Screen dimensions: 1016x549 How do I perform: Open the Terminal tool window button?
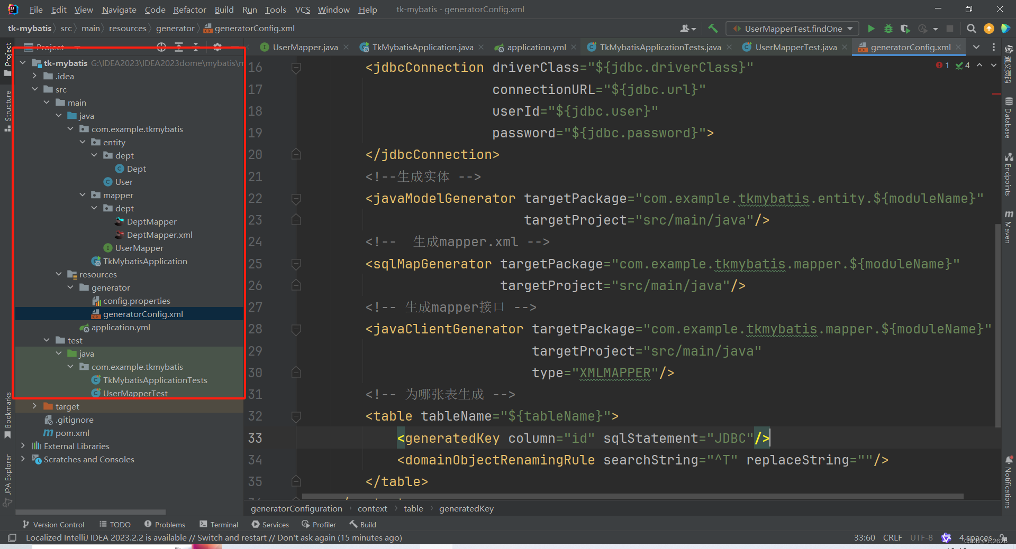[x=219, y=524]
